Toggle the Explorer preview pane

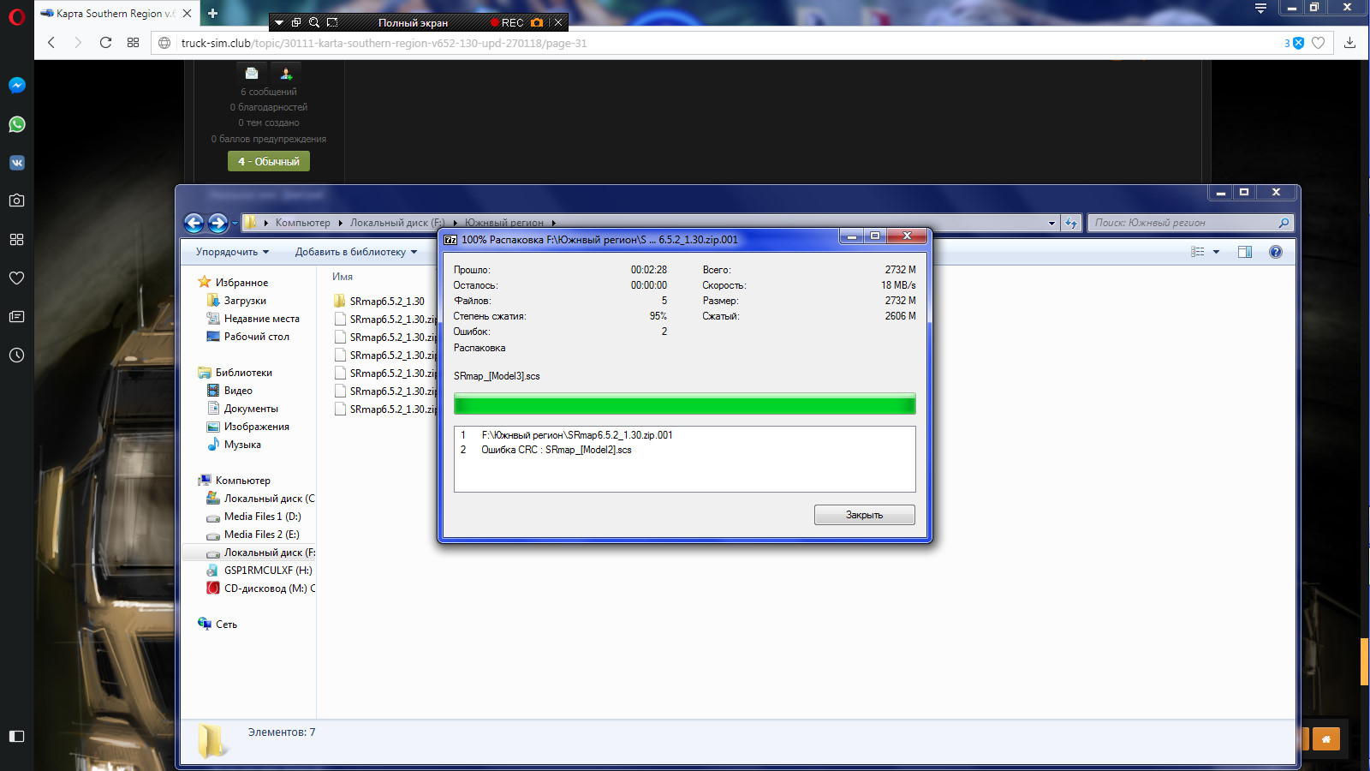click(1244, 252)
